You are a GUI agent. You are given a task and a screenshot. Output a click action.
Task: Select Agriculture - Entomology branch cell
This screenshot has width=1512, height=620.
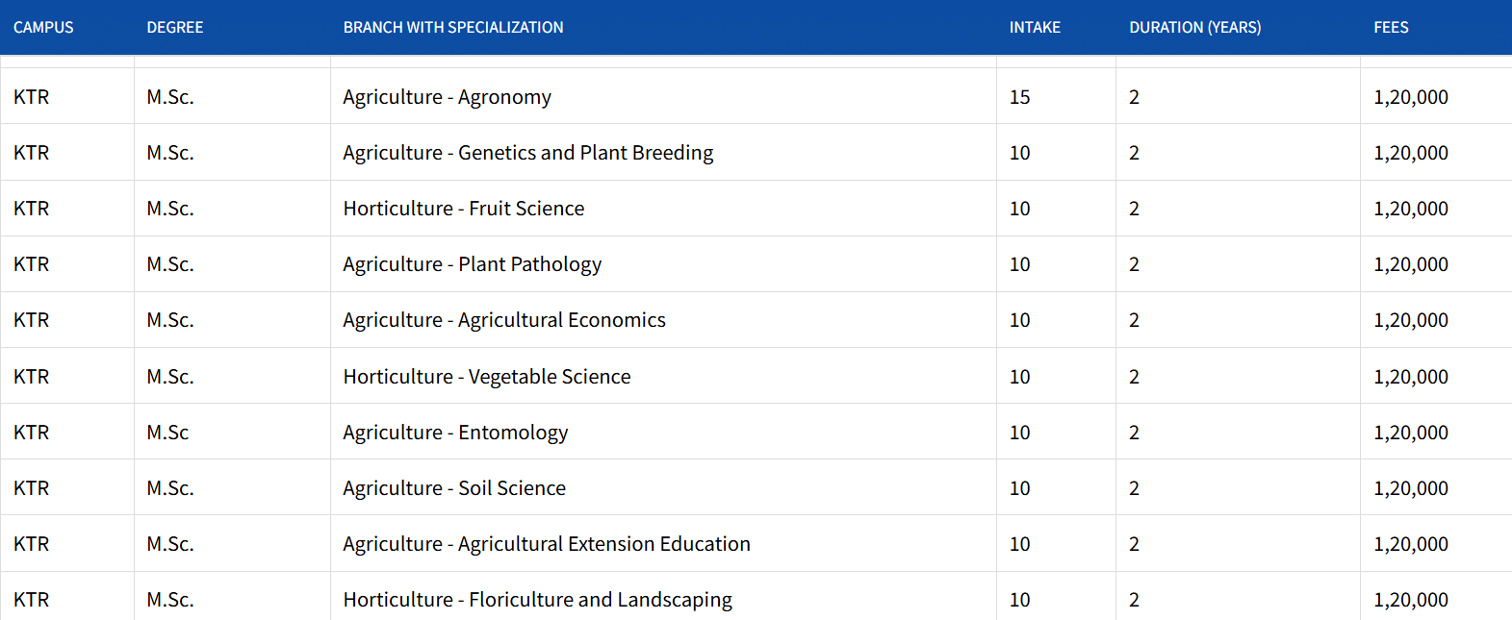[455, 433]
